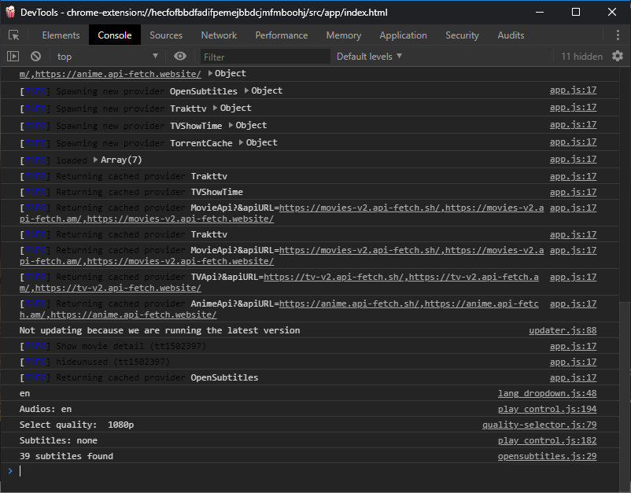Click the popcorn app icon in title bar
Viewport: 631px width, 493px height.
click(10, 12)
